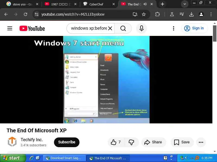The height and width of the screenshot is (162, 217).
Task: Click the page vertical scrollbar thumb
Action: (215, 33)
